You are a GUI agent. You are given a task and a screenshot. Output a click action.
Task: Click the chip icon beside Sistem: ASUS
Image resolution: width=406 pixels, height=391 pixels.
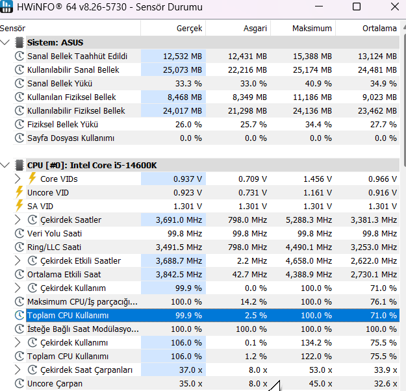point(19,42)
